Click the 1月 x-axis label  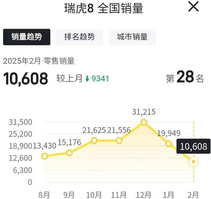(x=168, y=195)
